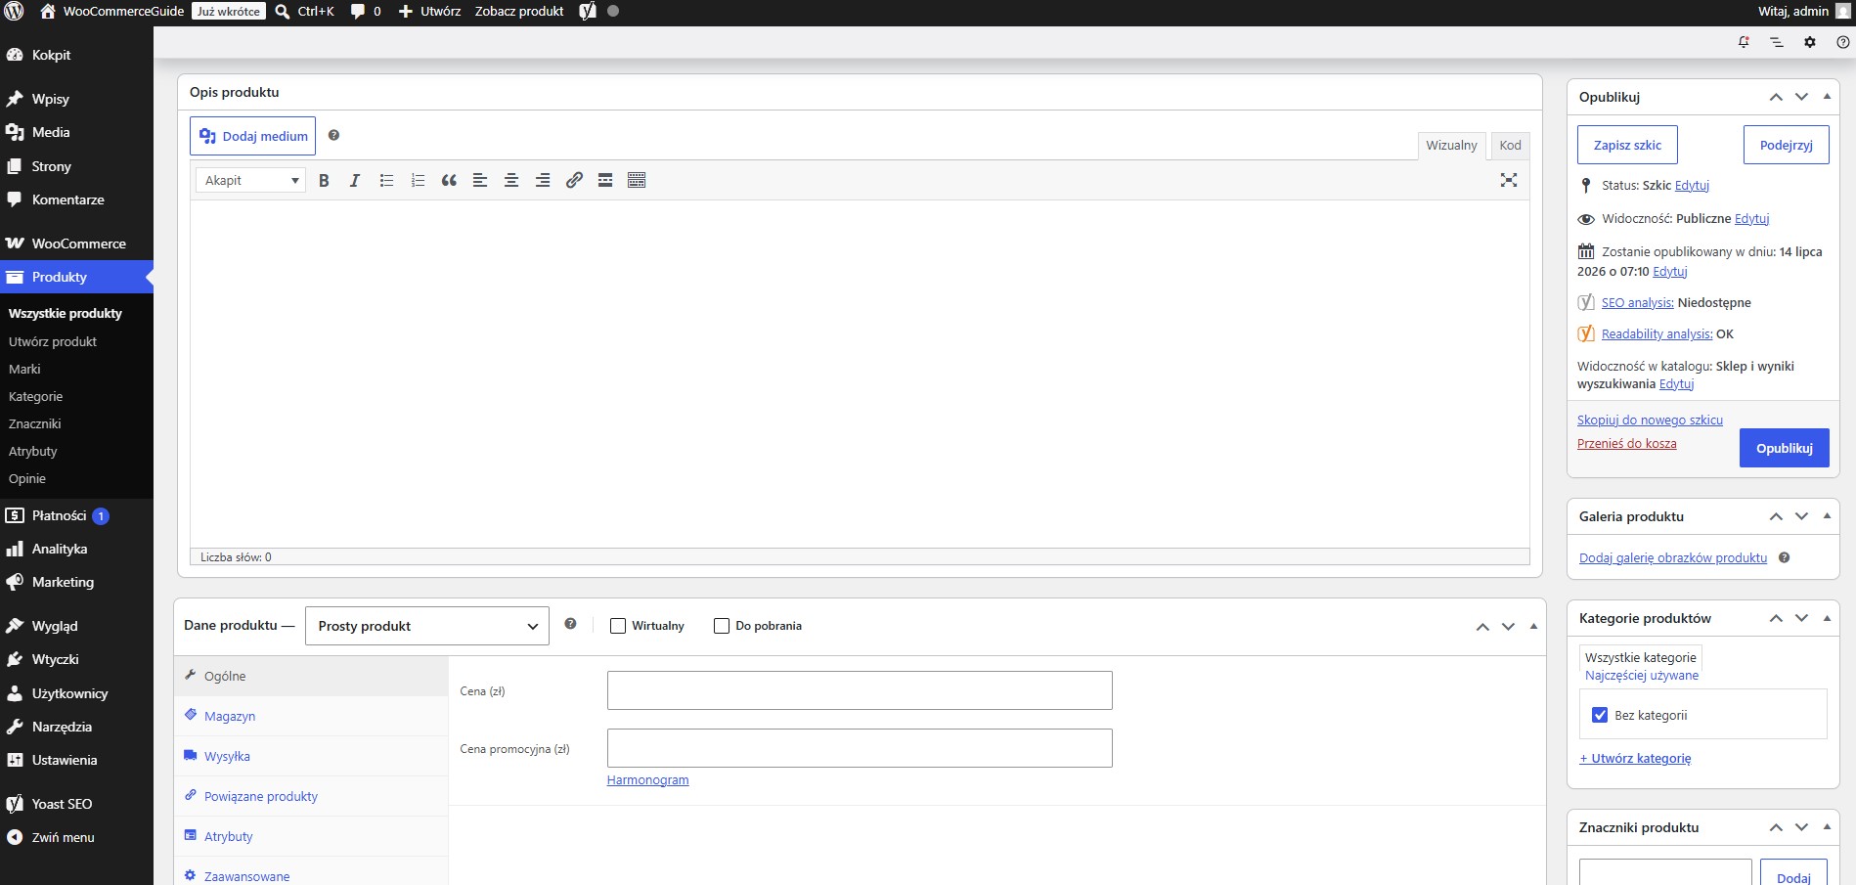Open the Akapit paragraph format dropdown

point(251,180)
